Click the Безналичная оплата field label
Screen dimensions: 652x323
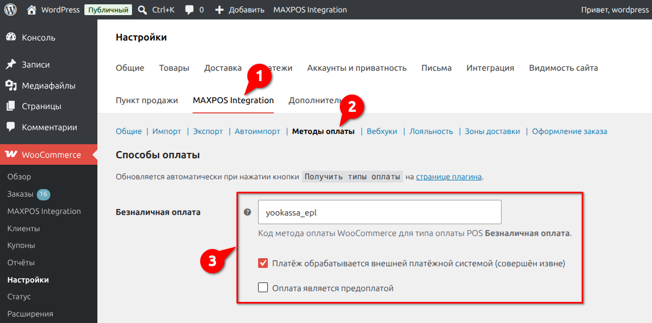[x=159, y=212]
